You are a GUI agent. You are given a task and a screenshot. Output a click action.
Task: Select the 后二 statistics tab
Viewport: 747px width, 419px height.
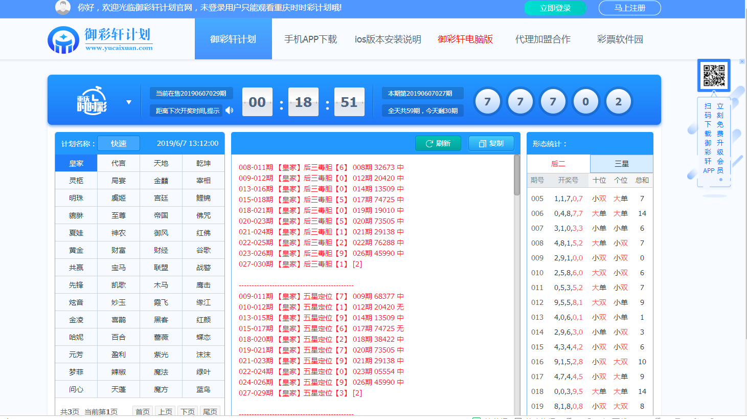558,164
